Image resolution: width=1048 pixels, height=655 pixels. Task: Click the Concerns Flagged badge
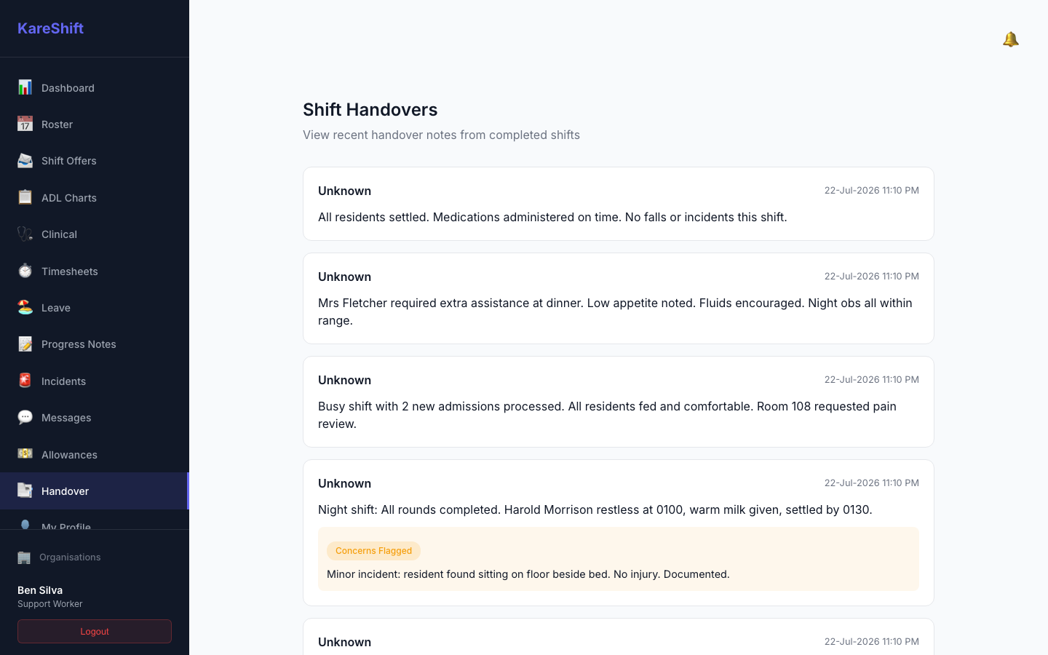pos(373,551)
